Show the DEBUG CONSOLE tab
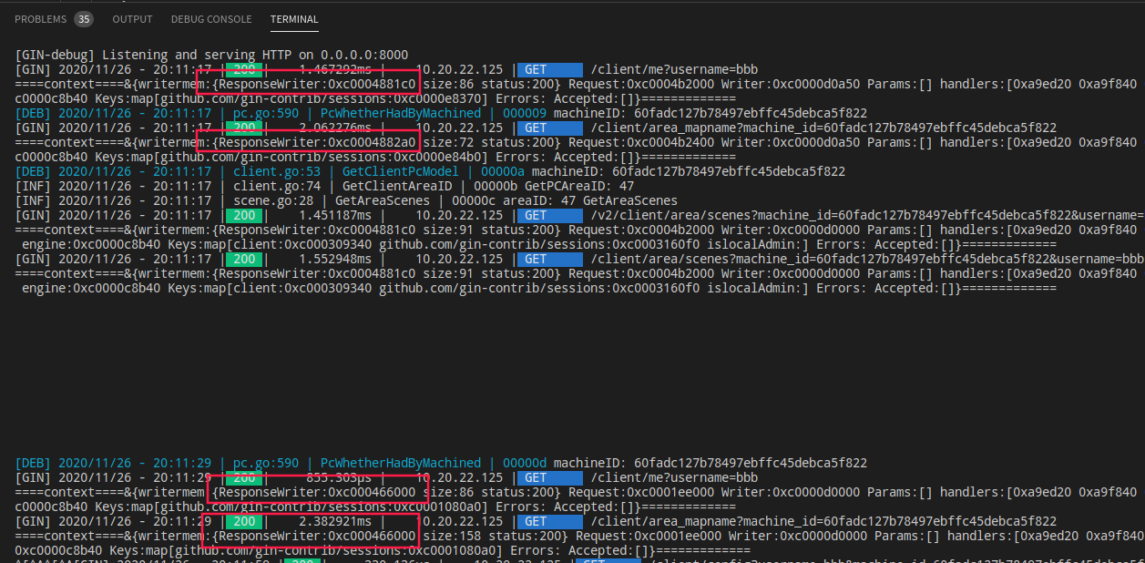The width and height of the screenshot is (1145, 563). (x=211, y=18)
